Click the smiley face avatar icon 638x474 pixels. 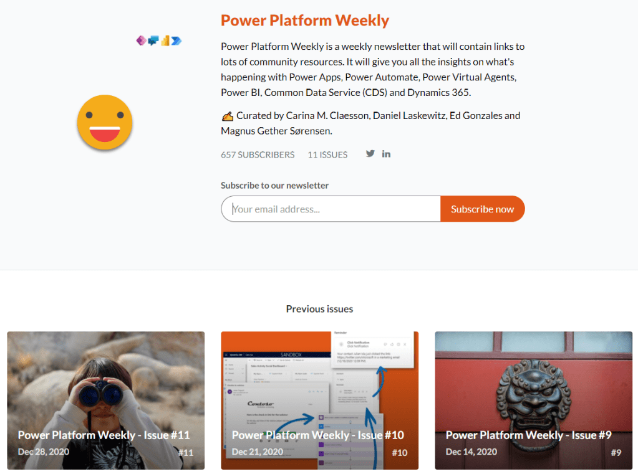[105, 122]
